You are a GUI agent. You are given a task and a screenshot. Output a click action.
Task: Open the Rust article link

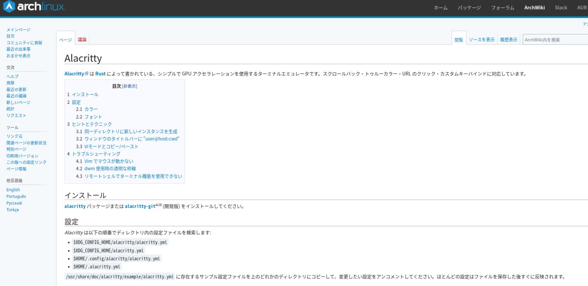pos(101,73)
